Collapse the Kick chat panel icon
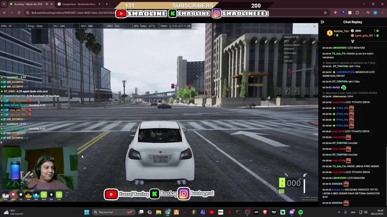The image size is (387, 217). coord(322,22)
